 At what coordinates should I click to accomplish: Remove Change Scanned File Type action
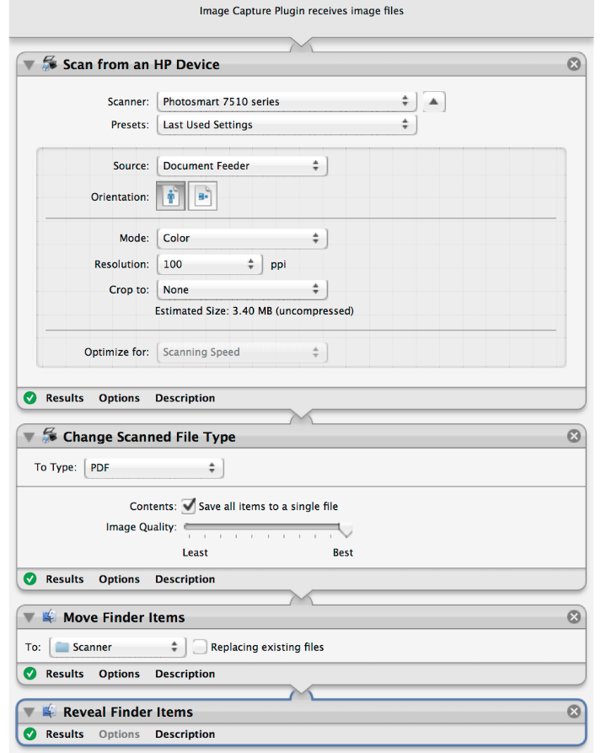[574, 436]
